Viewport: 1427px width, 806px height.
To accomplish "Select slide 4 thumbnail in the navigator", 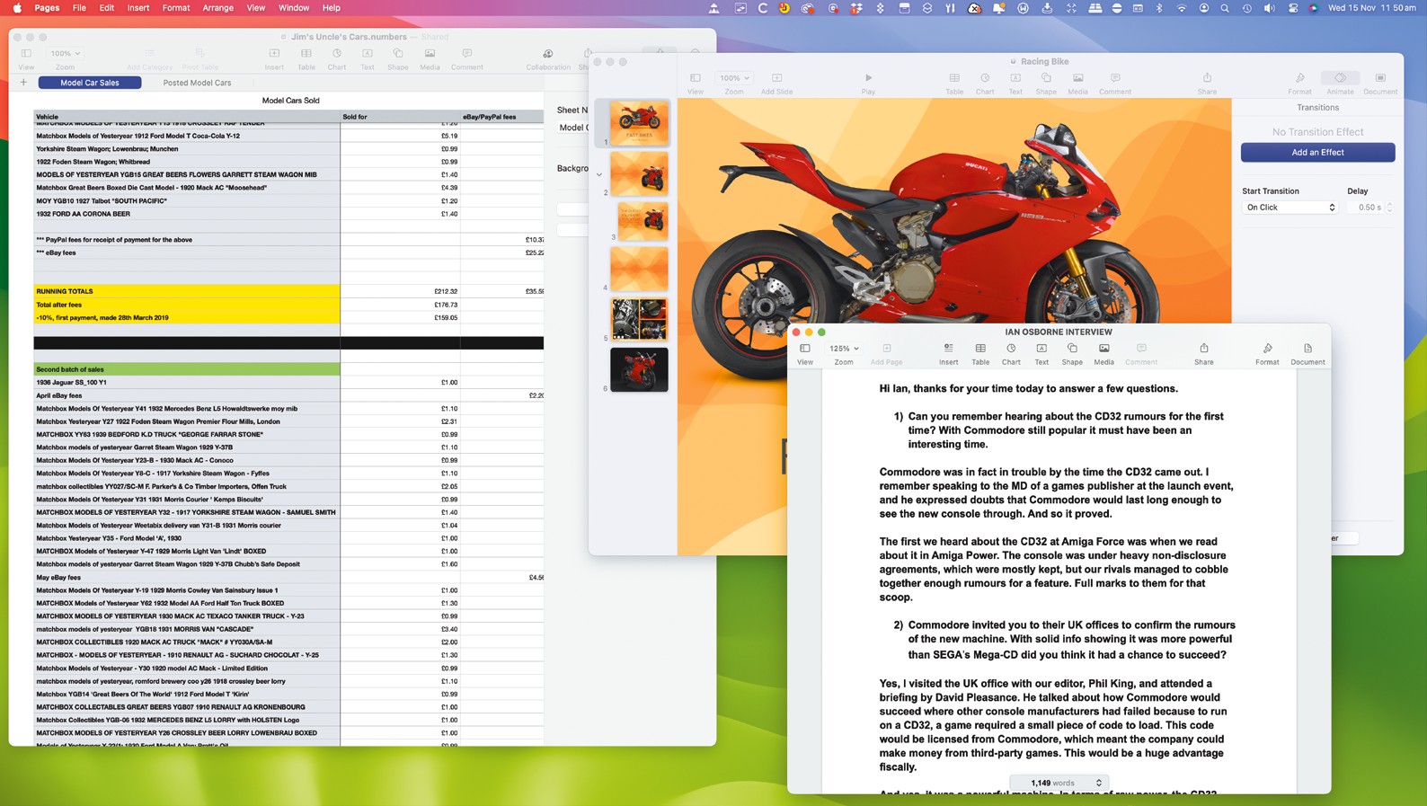I will pos(639,269).
